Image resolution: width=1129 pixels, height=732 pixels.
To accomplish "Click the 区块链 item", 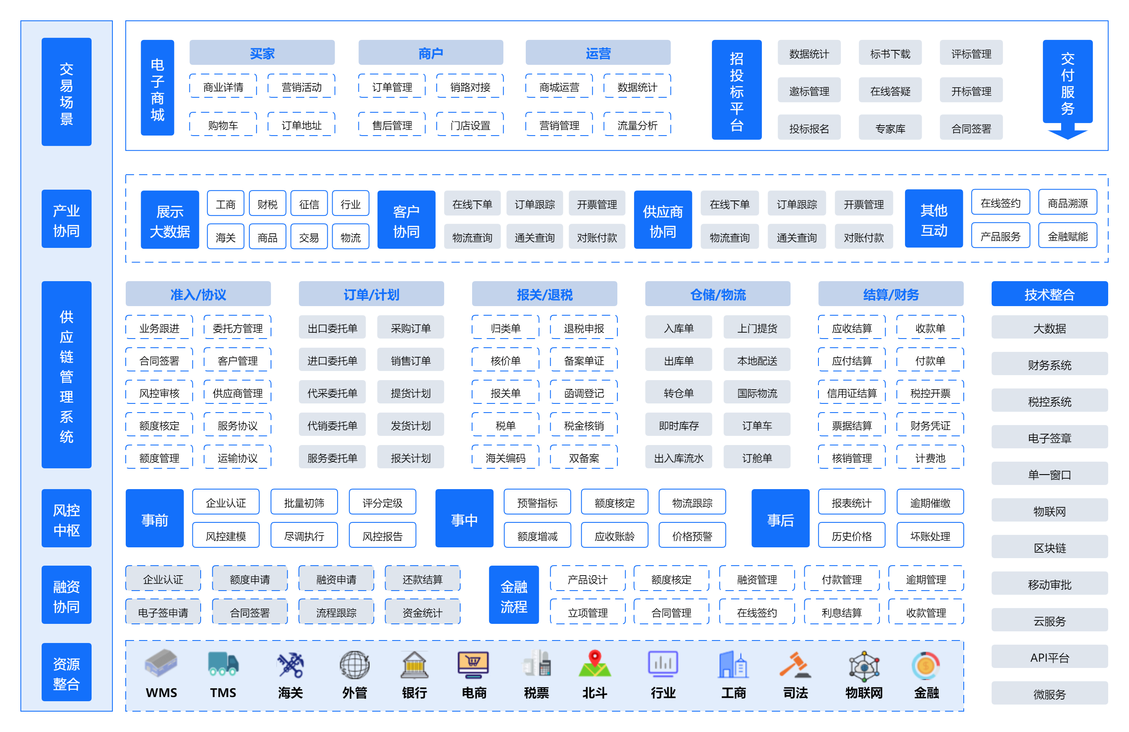I will 1049,548.
